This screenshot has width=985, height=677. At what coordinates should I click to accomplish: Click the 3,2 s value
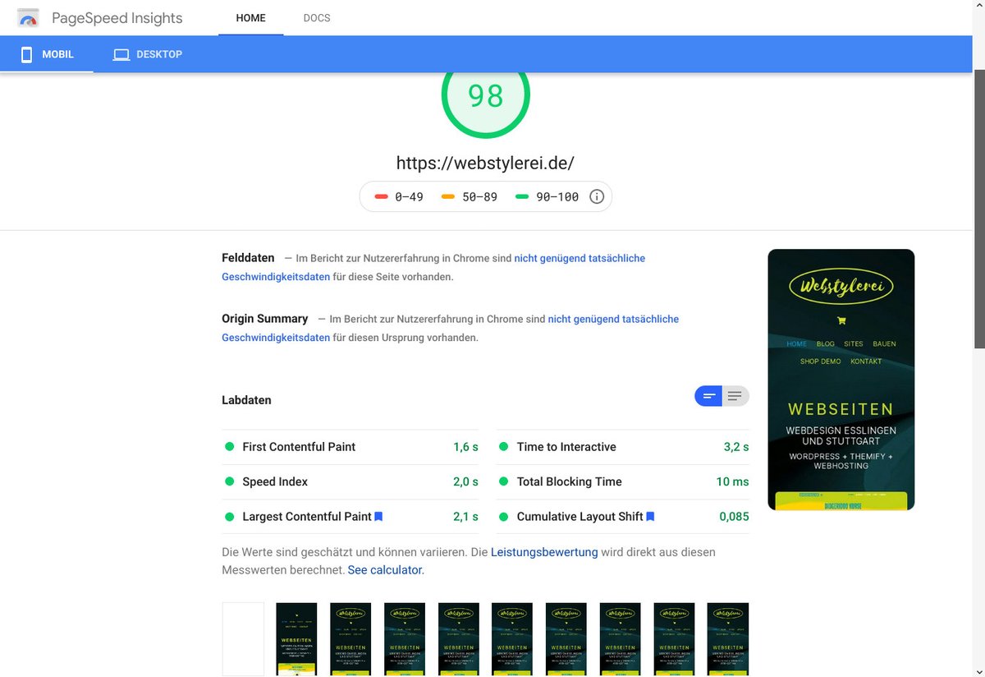736,447
